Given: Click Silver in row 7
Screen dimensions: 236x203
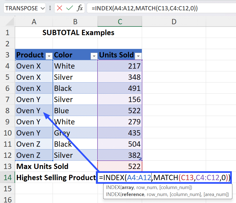Looking at the screenshot, I should 75,99.
